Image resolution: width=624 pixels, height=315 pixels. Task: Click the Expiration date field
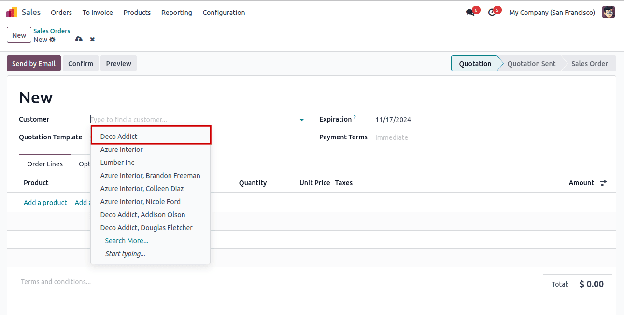(x=393, y=120)
